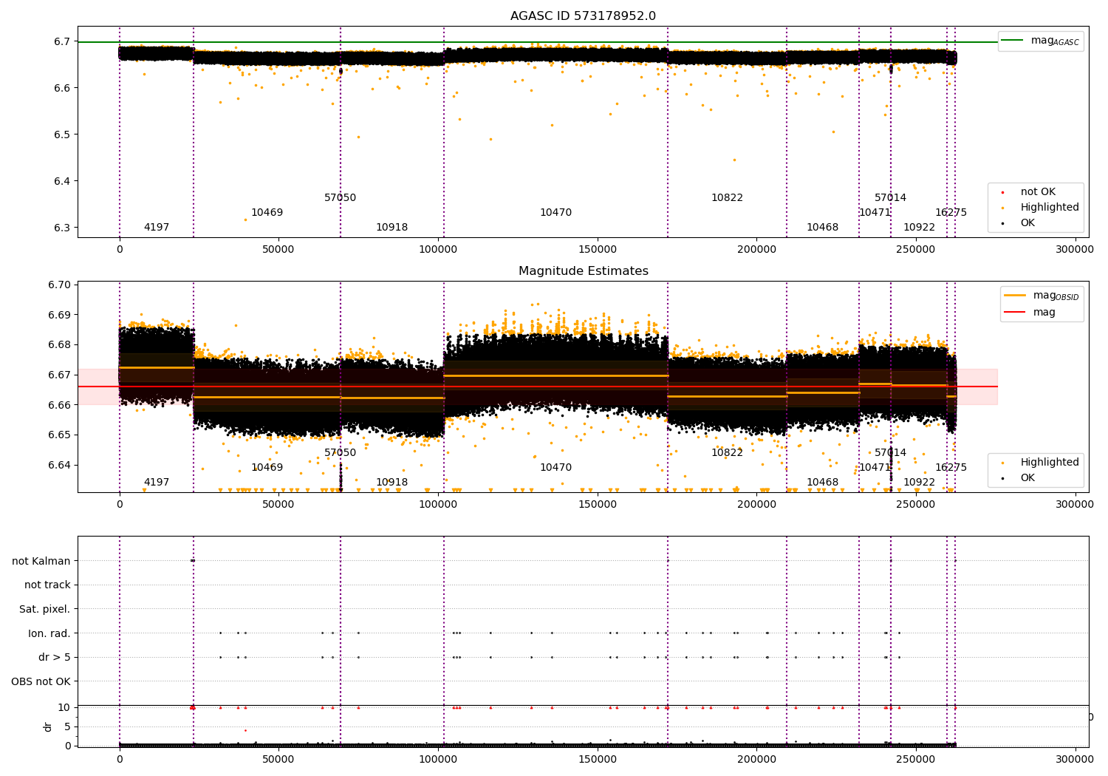Click the 'not track' axis label
The width and height of the screenshot is (1108, 776).
coord(47,585)
